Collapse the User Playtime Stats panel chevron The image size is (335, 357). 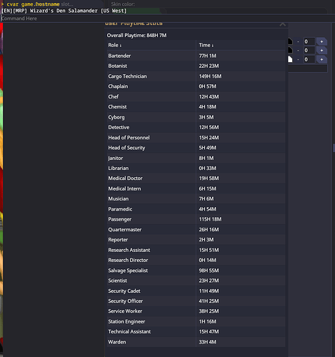coord(282,24)
